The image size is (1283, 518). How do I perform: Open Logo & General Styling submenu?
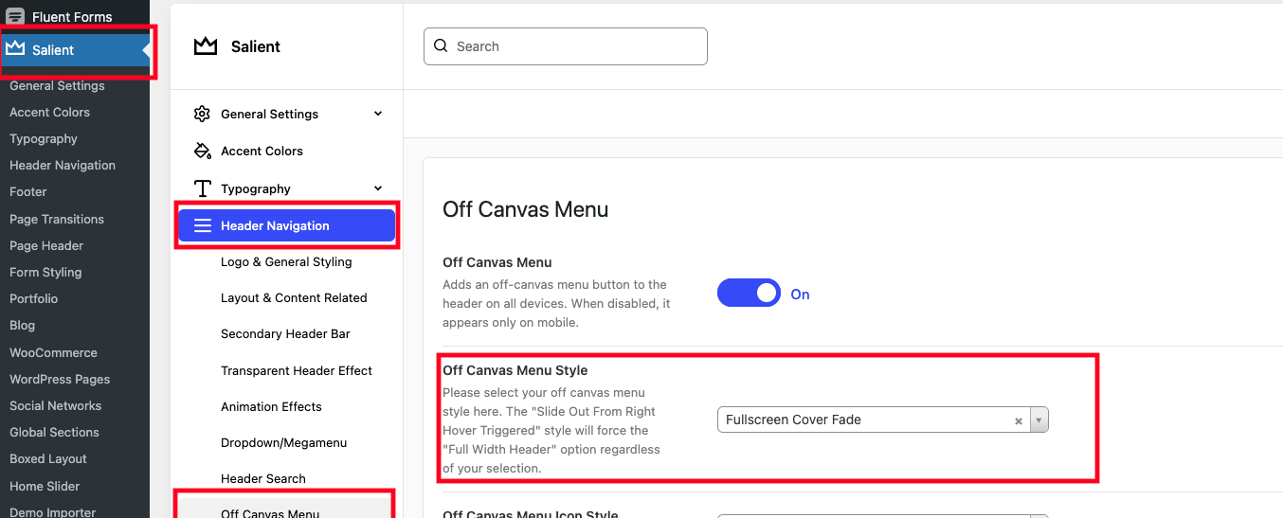286,261
